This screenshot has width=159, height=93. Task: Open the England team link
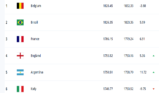point(36,56)
